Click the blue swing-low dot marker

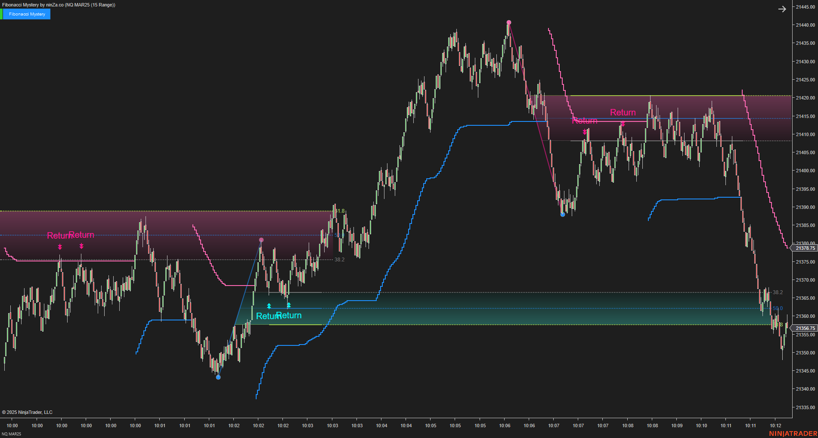218,377
